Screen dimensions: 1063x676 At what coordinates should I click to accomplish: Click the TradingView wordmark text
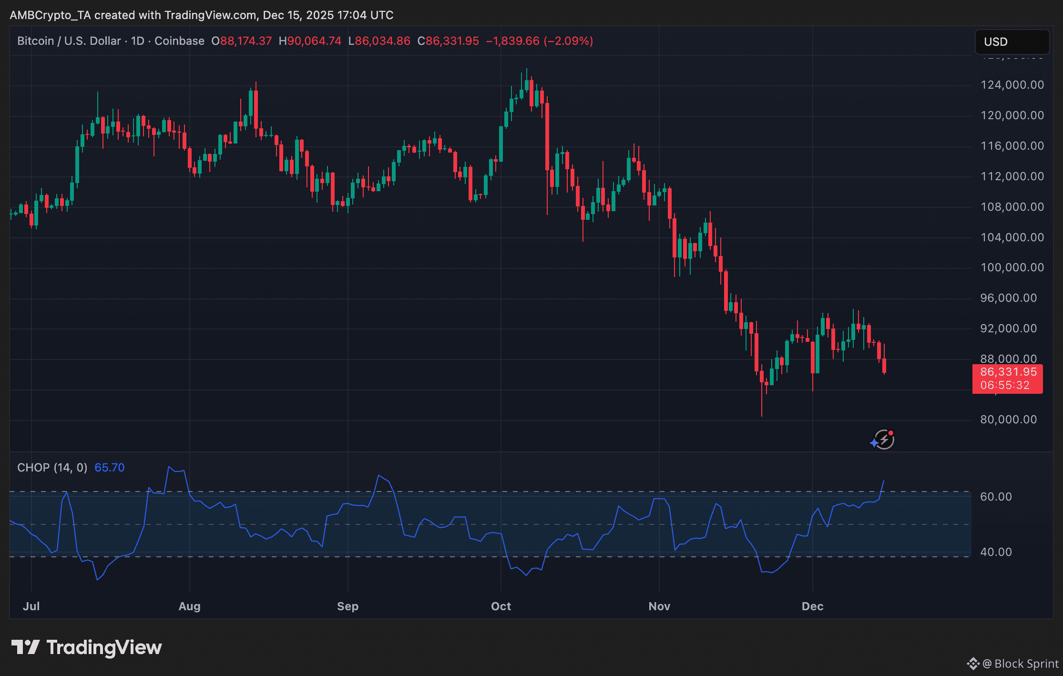pyautogui.click(x=104, y=647)
